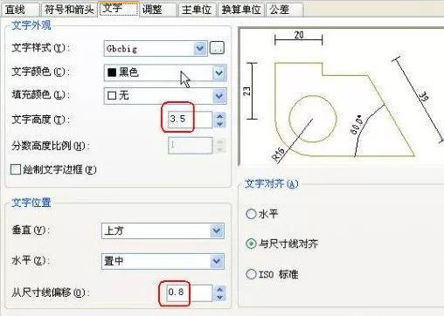Select the ISO 标准 radio button
444x316 pixels.
[x=251, y=274]
